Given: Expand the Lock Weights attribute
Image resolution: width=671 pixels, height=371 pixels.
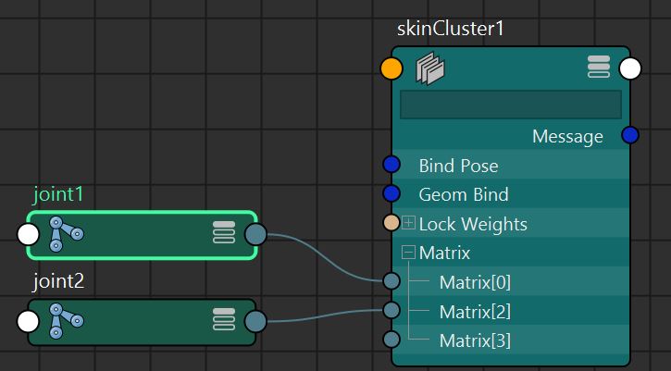Looking at the screenshot, I should 408,224.
